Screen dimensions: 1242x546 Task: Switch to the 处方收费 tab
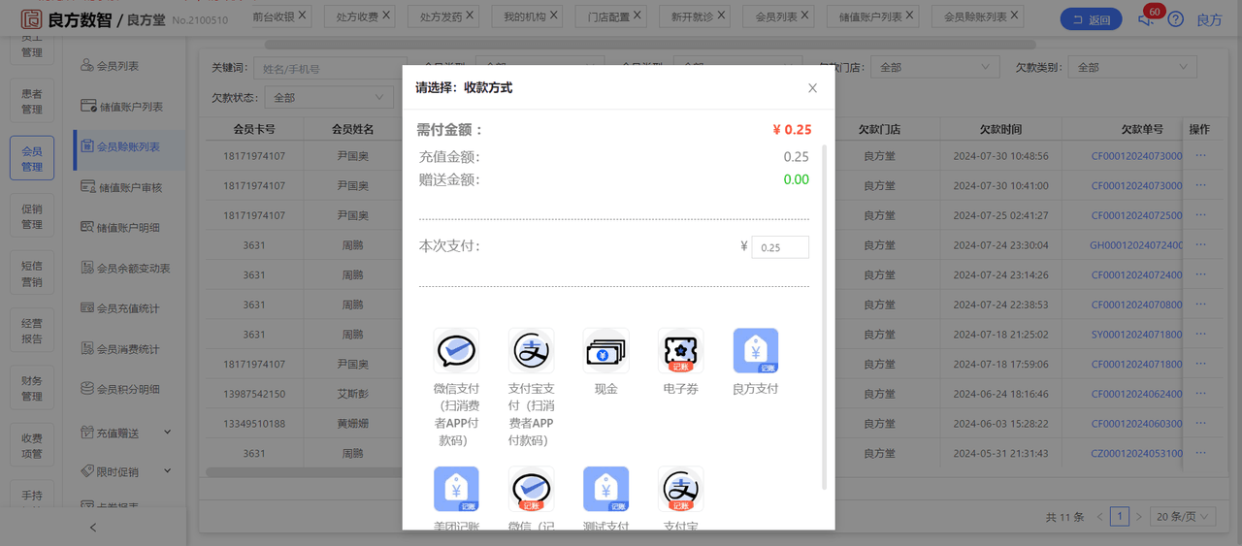(x=358, y=17)
